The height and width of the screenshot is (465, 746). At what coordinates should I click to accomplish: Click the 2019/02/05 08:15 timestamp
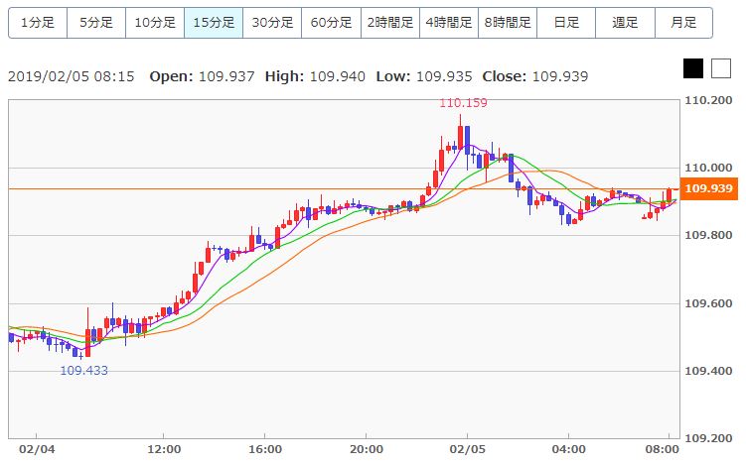tap(72, 76)
